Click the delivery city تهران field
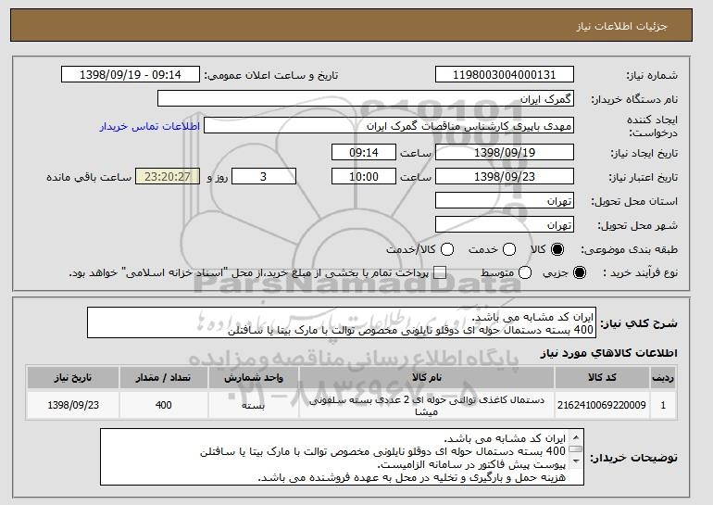The width and height of the screenshot is (713, 505). pyautogui.click(x=505, y=225)
